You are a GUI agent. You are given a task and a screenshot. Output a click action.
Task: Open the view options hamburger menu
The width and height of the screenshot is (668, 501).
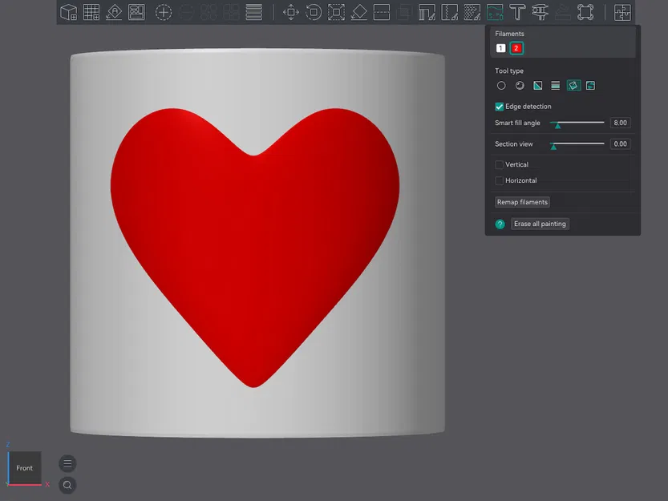[67, 463]
